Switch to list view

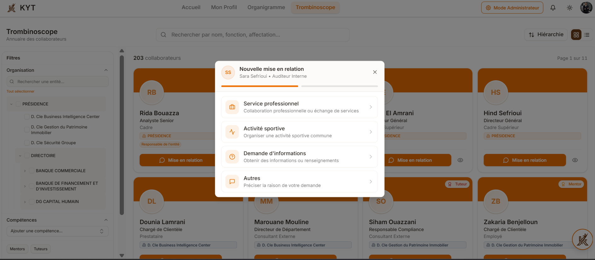586,35
